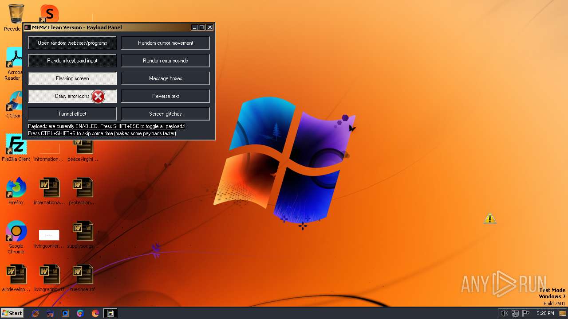This screenshot has height=319, width=568.
Task: Toggle the Reverse text payload
Action: pyautogui.click(x=166, y=96)
